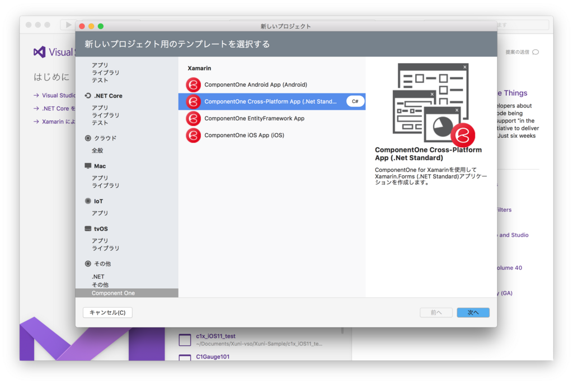This screenshot has width=573, height=384.
Task: Select ライブラリ under .NET Core
Action: point(106,115)
